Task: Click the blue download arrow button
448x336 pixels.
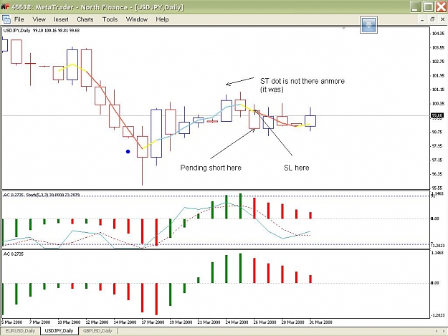Action: 368,24
